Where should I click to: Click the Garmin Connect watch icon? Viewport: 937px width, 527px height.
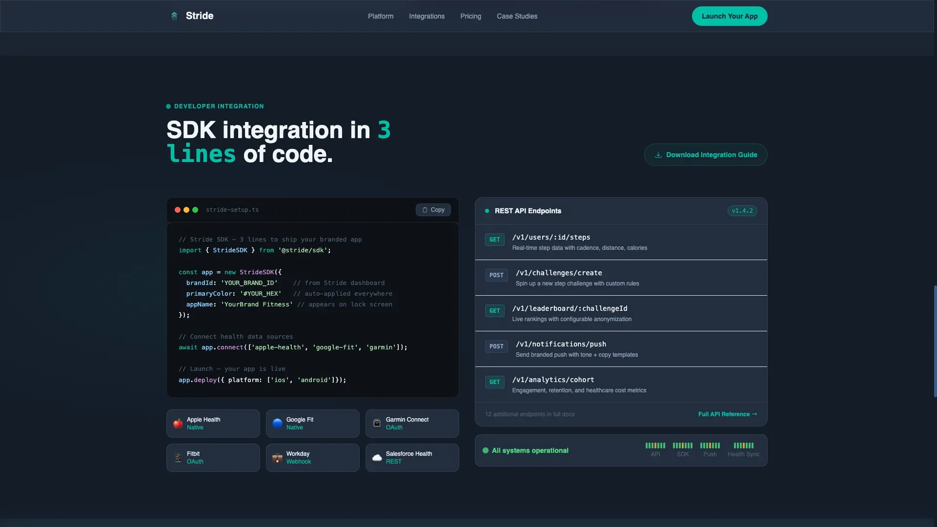pyautogui.click(x=377, y=424)
